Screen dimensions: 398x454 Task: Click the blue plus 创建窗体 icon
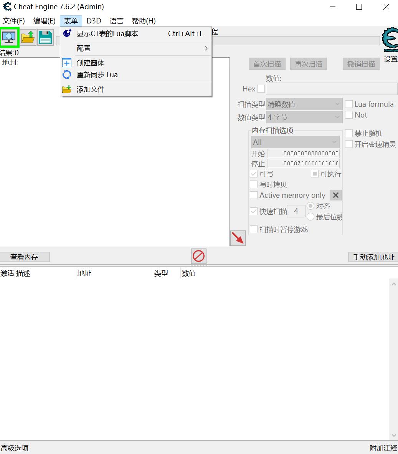tap(67, 63)
